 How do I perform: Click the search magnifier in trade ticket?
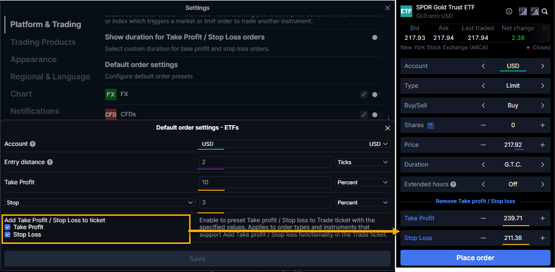click(x=545, y=11)
